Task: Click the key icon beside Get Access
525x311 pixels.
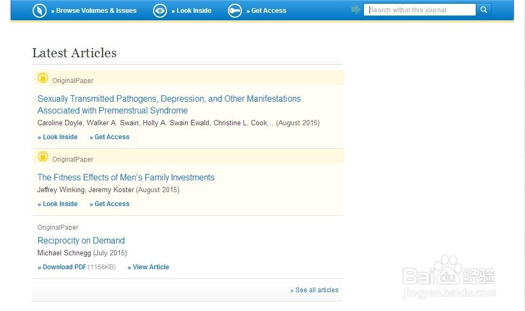Action: [x=235, y=10]
